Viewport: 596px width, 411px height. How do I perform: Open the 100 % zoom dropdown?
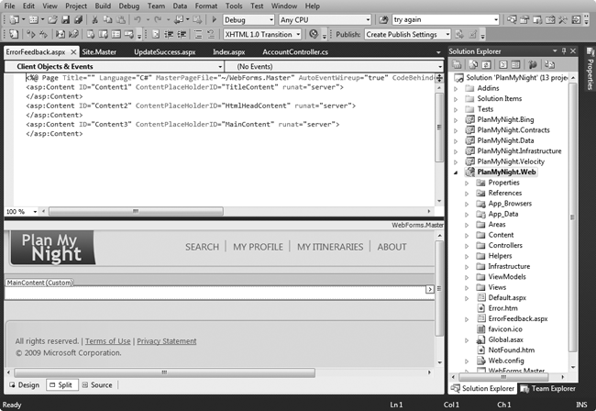tap(35, 211)
